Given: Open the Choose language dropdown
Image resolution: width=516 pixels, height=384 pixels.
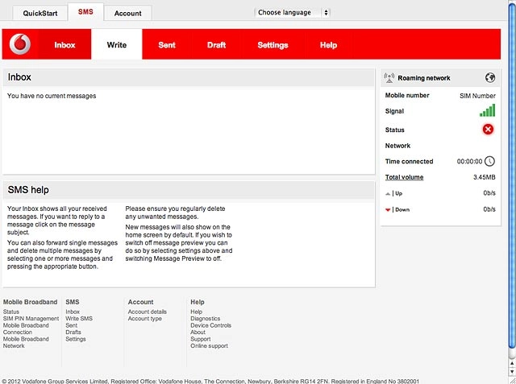Looking at the screenshot, I should 292,13.
